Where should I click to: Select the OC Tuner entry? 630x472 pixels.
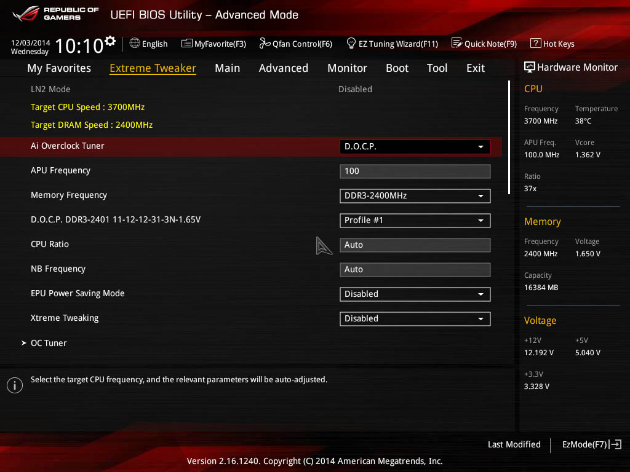(49, 343)
